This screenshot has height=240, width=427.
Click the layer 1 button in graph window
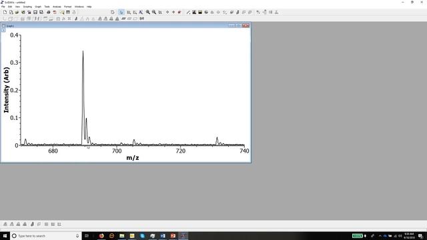point(3,30)
